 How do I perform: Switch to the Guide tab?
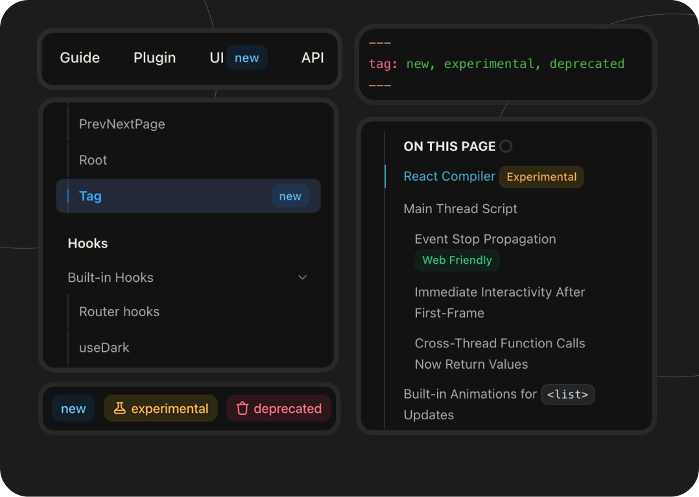click(80, 58)
